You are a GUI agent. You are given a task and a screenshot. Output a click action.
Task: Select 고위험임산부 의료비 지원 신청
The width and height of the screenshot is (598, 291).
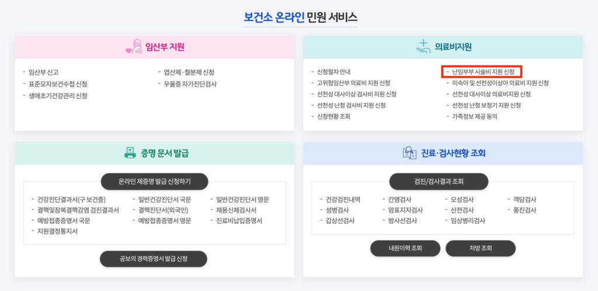pyautogui.click(x=353, y=83)
